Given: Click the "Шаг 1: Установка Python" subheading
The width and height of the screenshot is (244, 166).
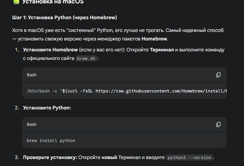Looking at the screenshot, I should pyautogui.click(x=64, y=18).
